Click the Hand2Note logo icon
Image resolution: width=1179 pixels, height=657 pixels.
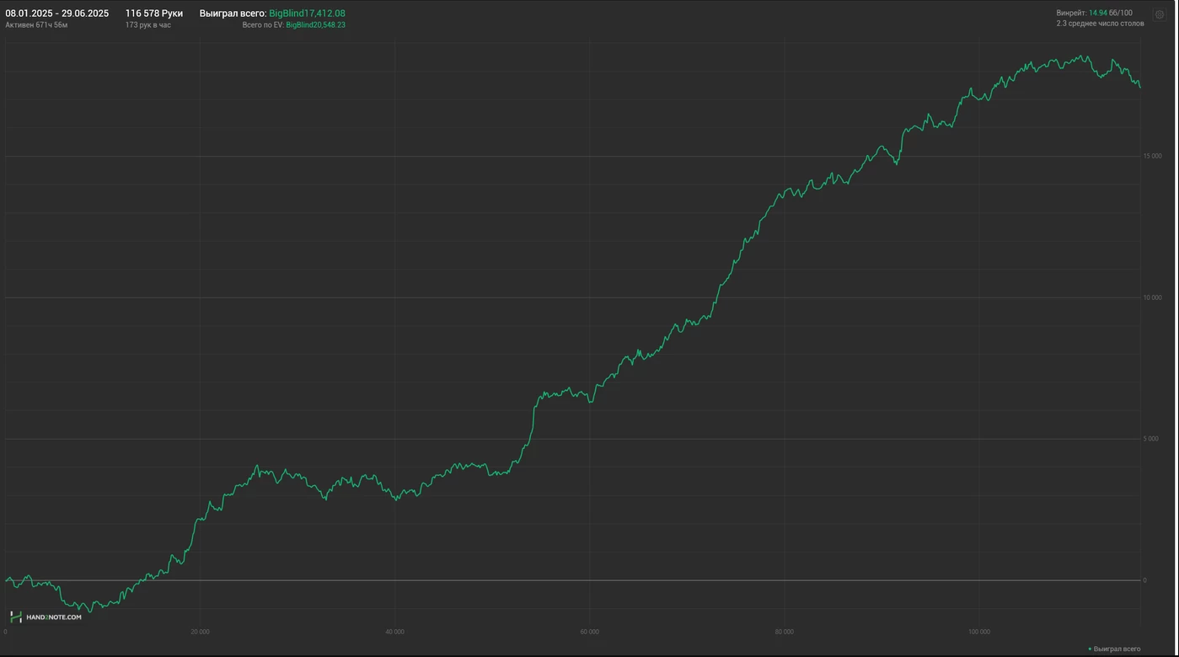click(x=15, y=617)
